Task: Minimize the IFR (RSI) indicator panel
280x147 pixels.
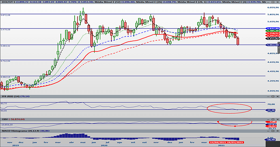Action: pyautogui.click(x=268, y=96)
